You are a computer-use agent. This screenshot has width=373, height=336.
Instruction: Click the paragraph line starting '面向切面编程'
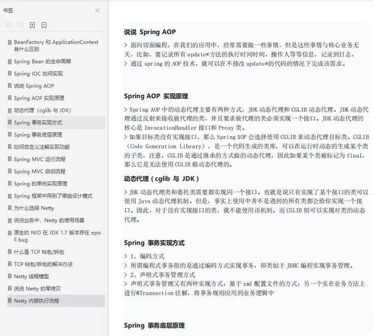(241, 45)
